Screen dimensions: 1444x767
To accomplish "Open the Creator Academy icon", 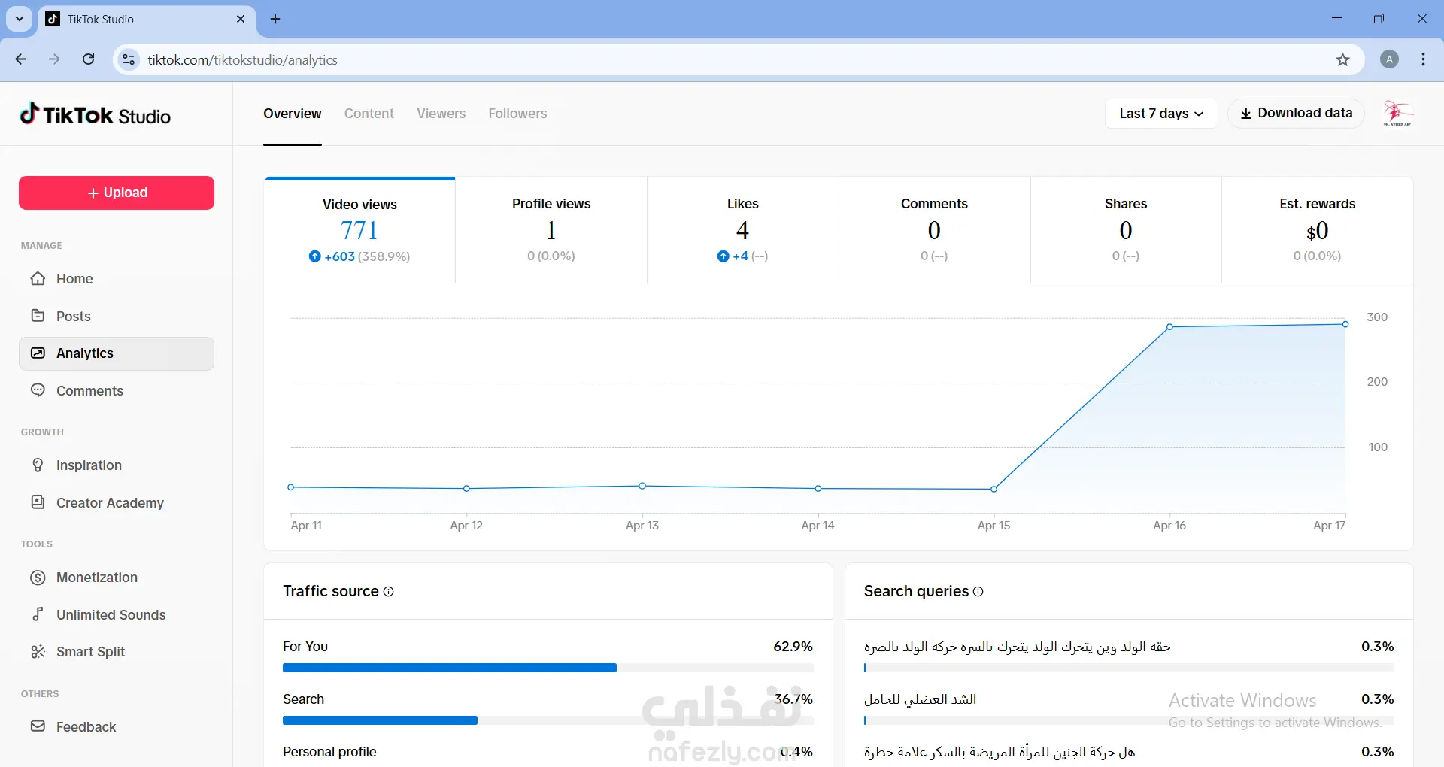I will [38, 502].
